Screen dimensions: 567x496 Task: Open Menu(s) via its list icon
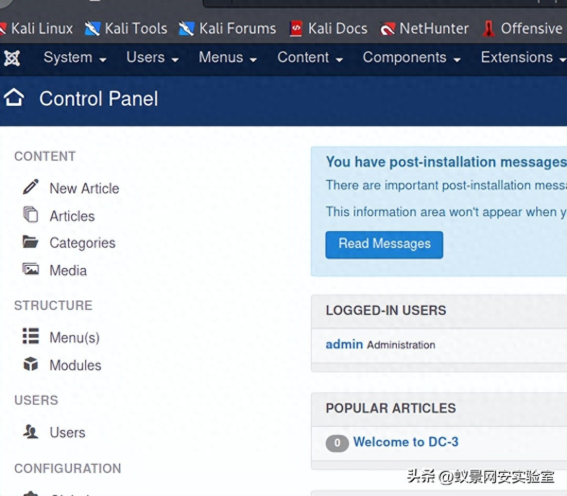[x=31, y=336]
